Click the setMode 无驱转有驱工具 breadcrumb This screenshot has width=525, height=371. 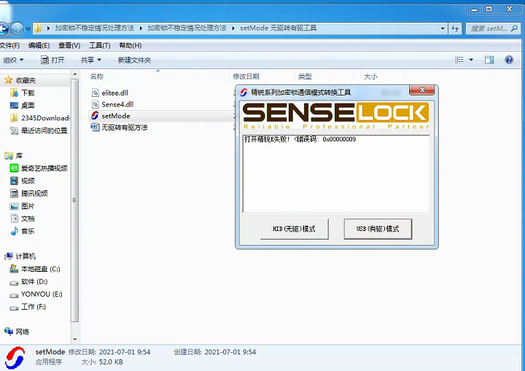point(279,28)
